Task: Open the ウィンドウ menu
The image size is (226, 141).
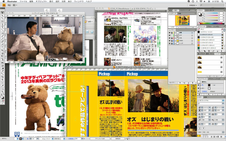Action: coord(79,1)
